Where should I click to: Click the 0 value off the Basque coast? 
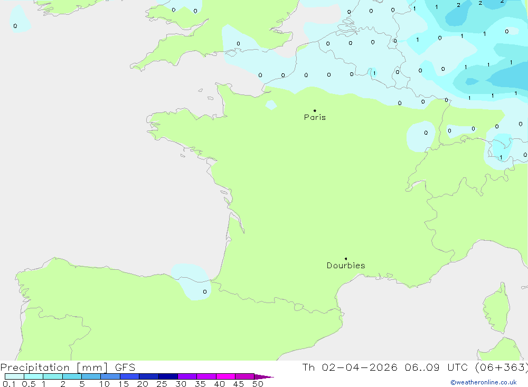[205, 291]
